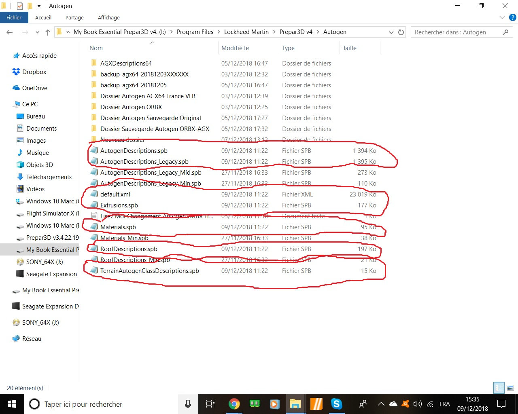518x414 pixels.
Task: Open the Windows Start menu
Action: (x=12, y=404)
